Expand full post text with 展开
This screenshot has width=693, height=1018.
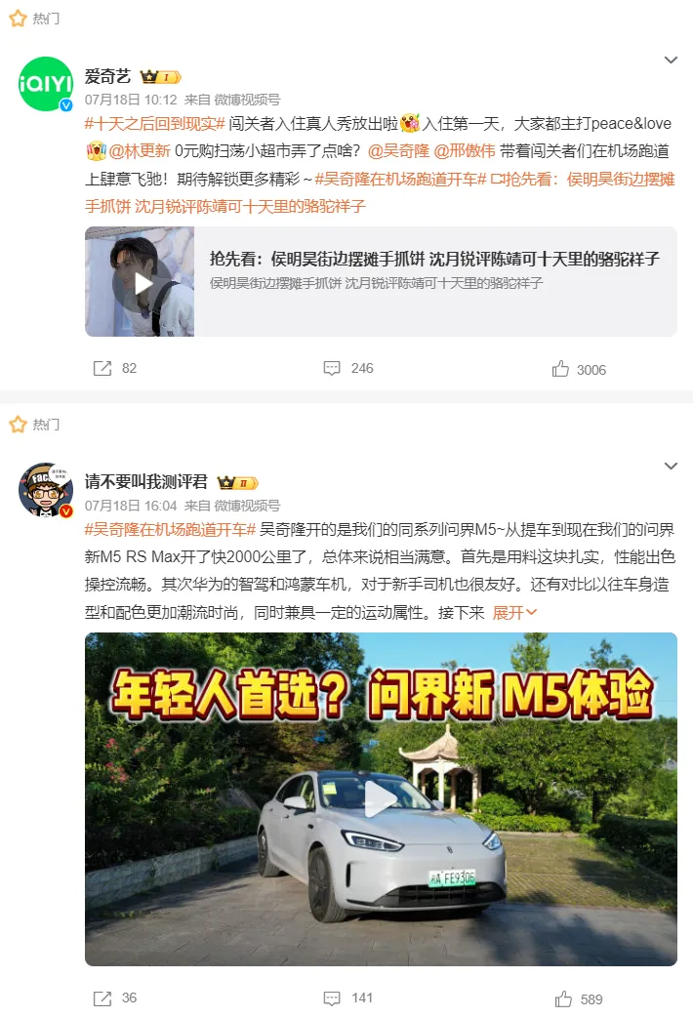click(514, 612)
